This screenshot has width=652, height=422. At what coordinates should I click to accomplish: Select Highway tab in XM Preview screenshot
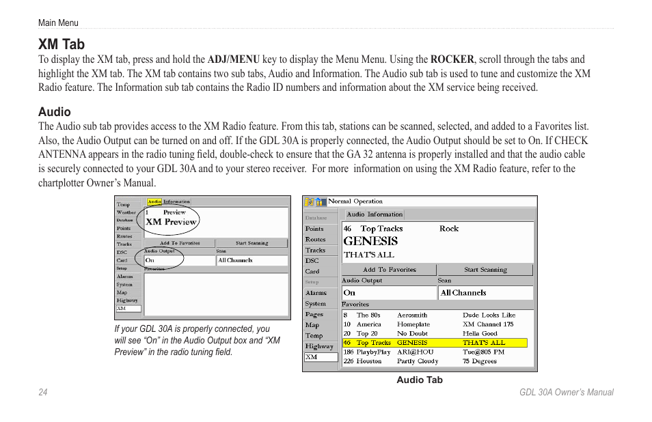pyautogui.click(x=128, y=300)
